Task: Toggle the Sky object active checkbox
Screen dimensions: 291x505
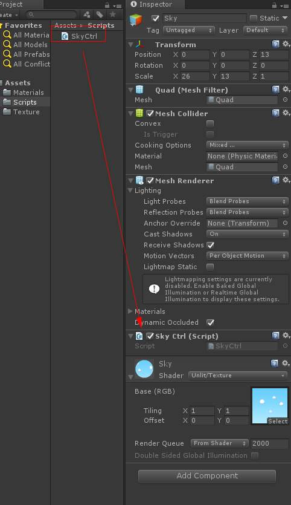Action: [x=156, y=18]
